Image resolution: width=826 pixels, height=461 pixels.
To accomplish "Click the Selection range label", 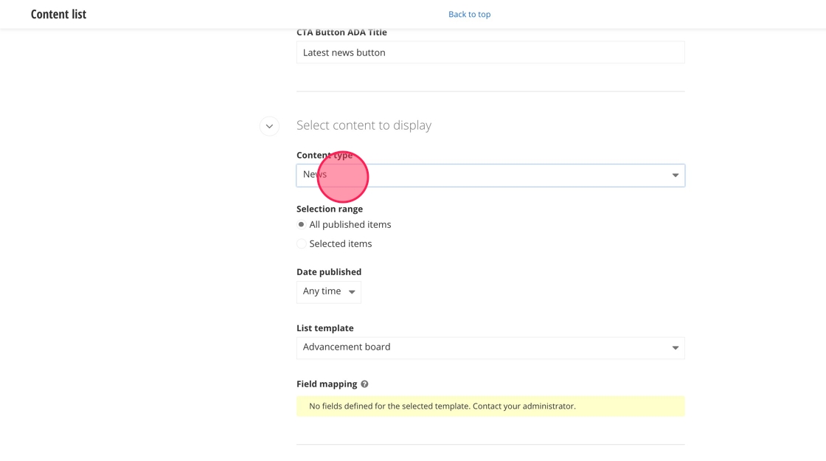I will (x=330, y=209).
